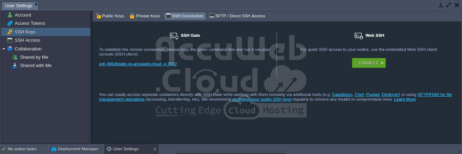This screenshot has height=154, width=462.
Task: Select SSH Keys in the sidebar
Action: click(x=25, y=32)
